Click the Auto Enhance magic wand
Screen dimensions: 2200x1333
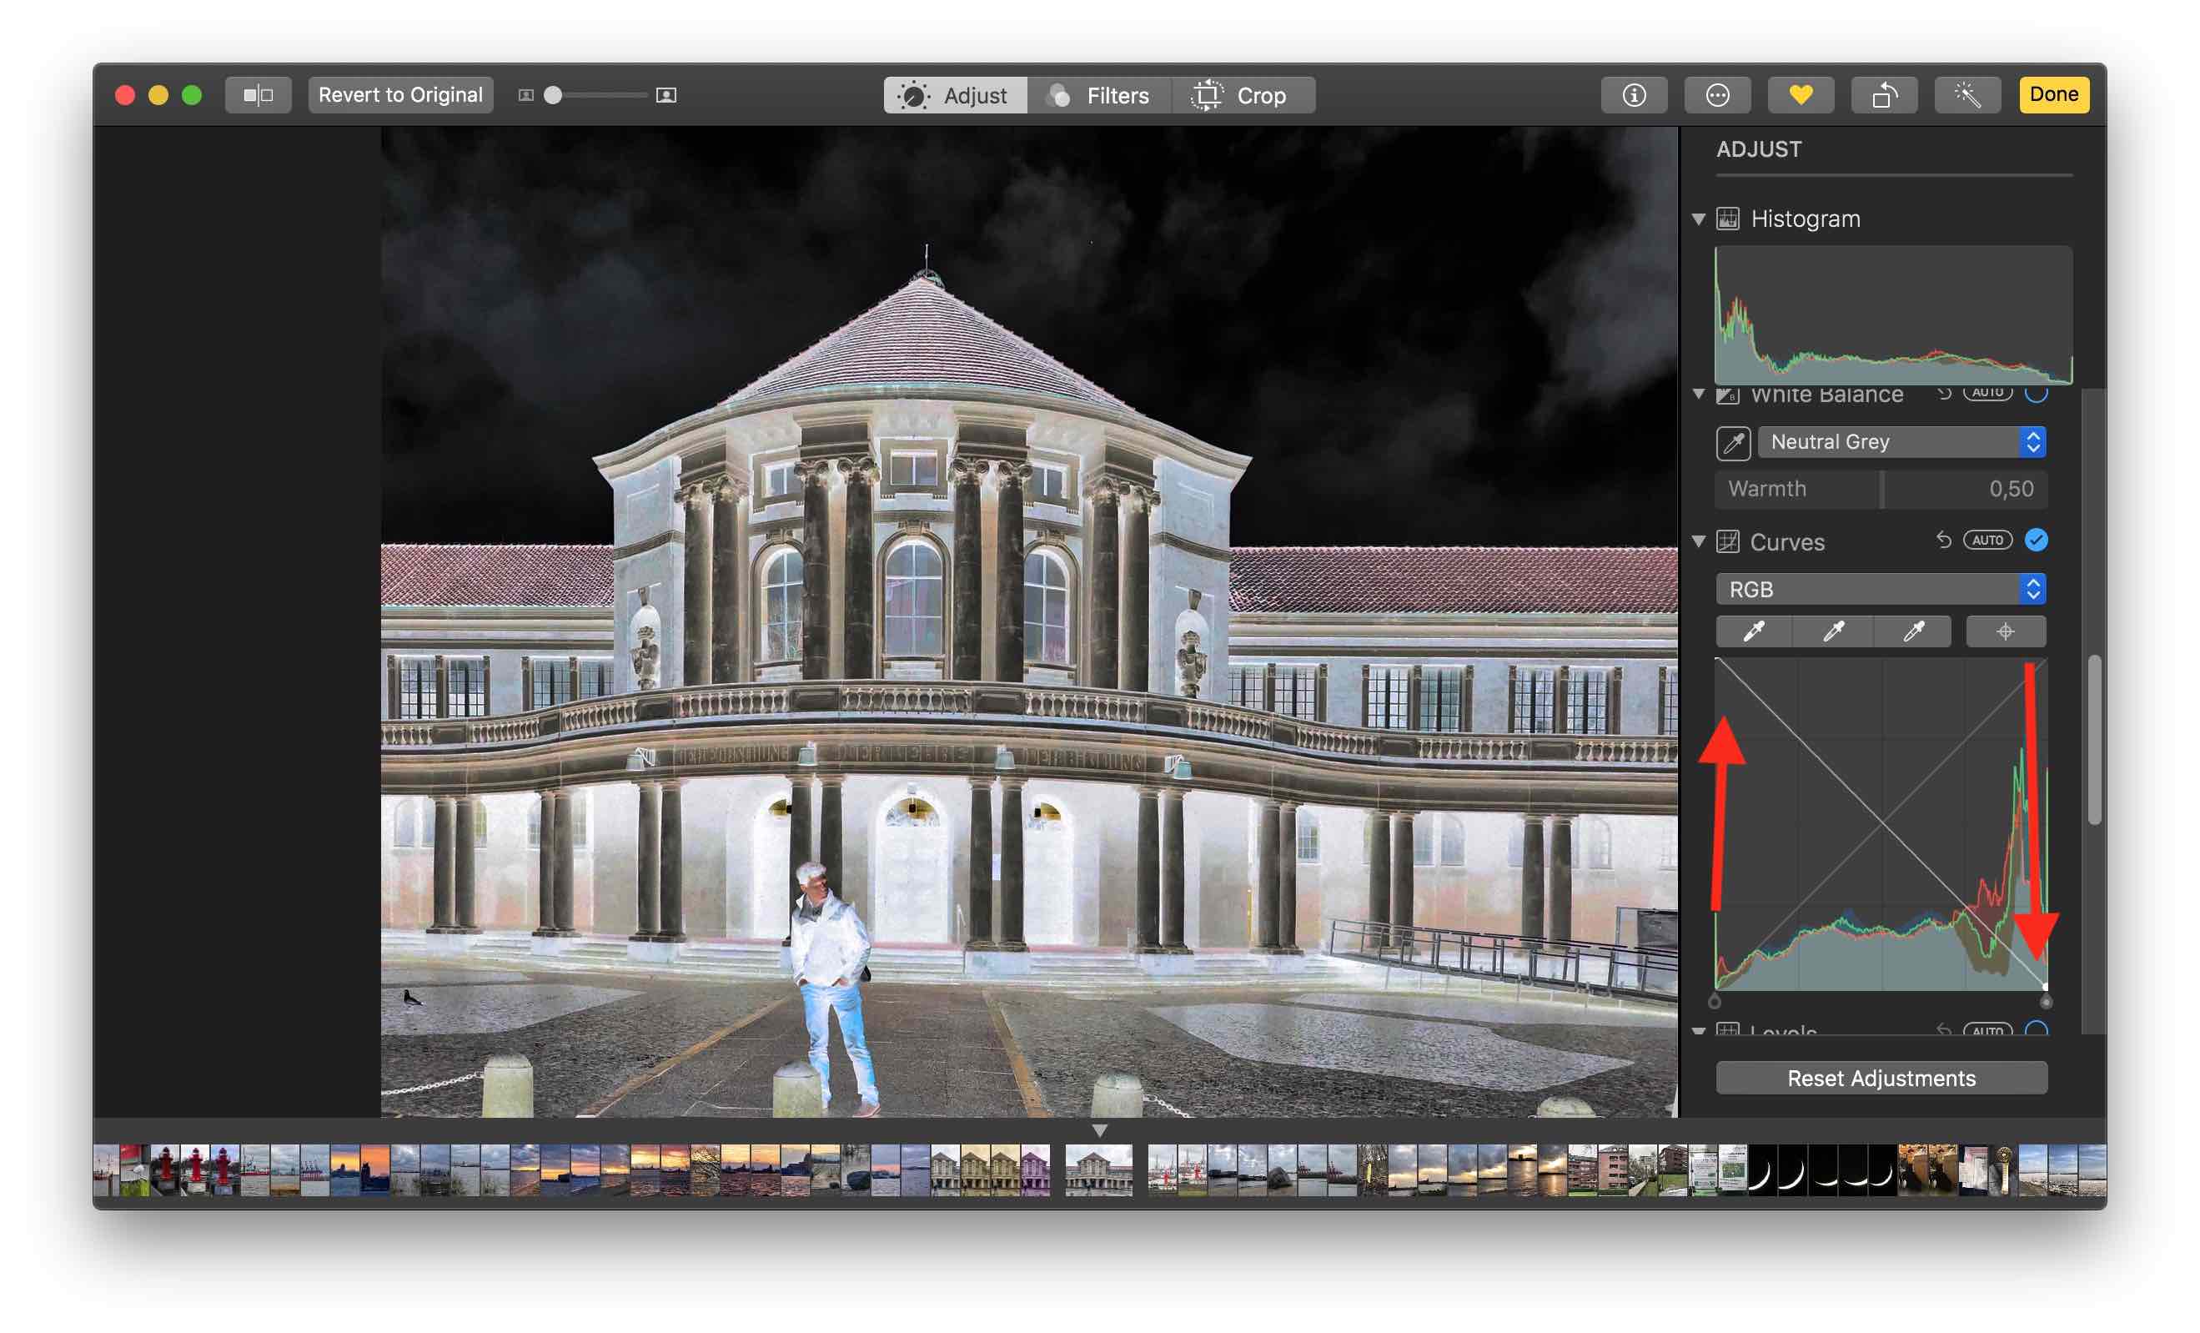(1967, 94)
